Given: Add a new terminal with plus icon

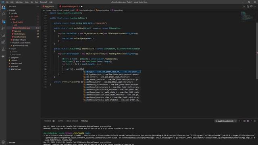Looking at the screenshot, I should click(x=239, y=121).
